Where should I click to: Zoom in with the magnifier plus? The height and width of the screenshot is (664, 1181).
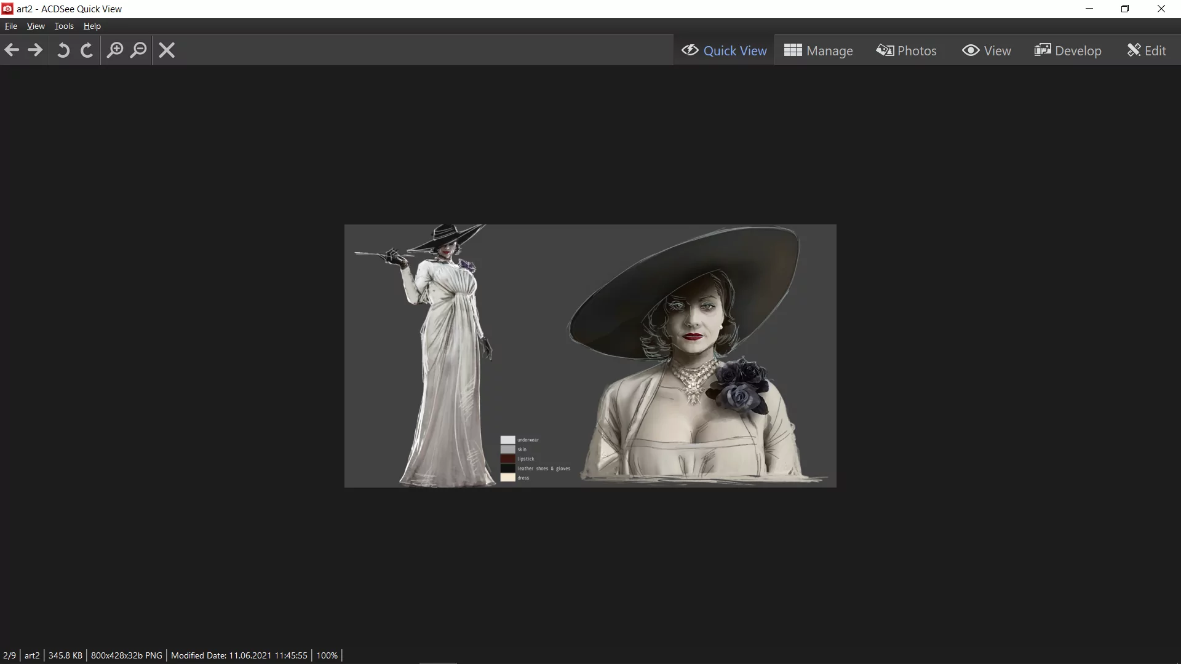pyautogui.click(x=115, y=50)
